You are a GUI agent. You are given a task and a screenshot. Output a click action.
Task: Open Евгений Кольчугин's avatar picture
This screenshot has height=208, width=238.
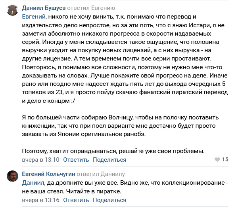pyautogui.click(x=12, y=177)
